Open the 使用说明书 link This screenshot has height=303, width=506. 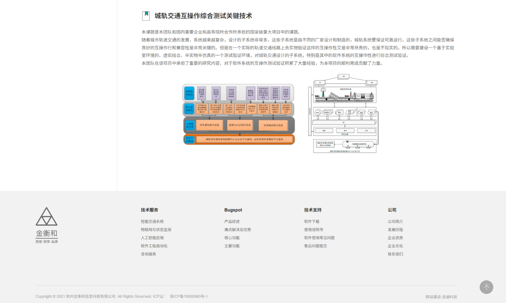point(313,230)
